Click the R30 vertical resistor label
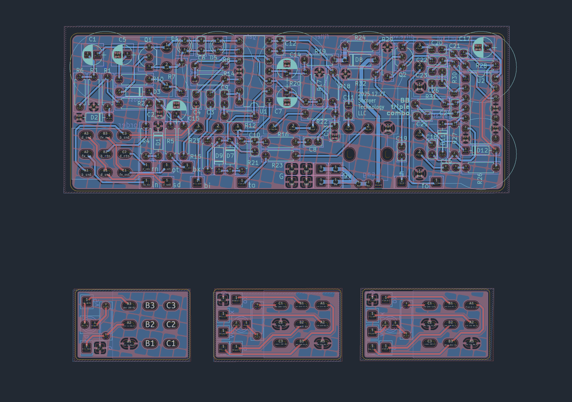 tap(454, 78)
